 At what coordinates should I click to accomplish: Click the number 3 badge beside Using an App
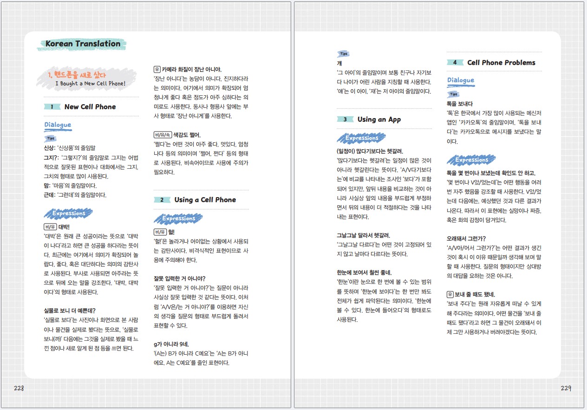pos(345,119)
